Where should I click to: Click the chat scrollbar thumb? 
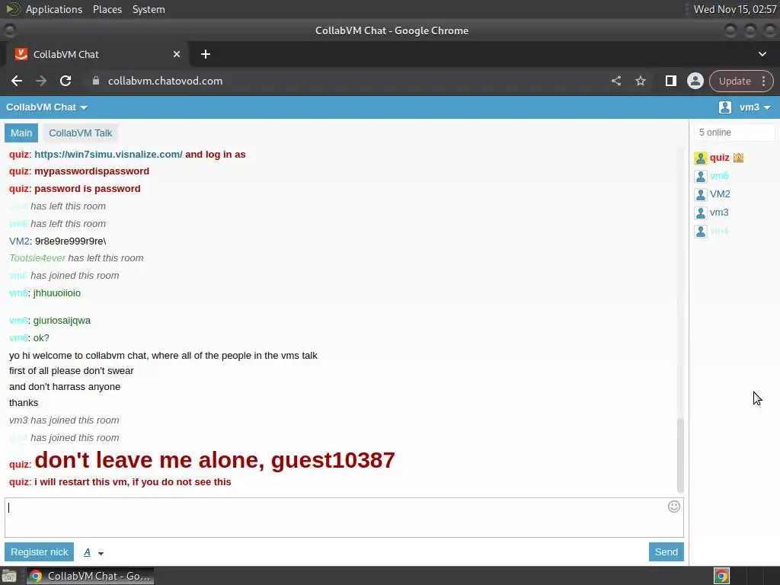(680, 456)
